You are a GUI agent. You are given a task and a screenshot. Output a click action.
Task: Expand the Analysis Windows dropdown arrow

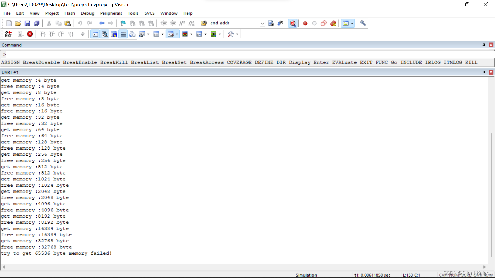(x=191, y=34)
